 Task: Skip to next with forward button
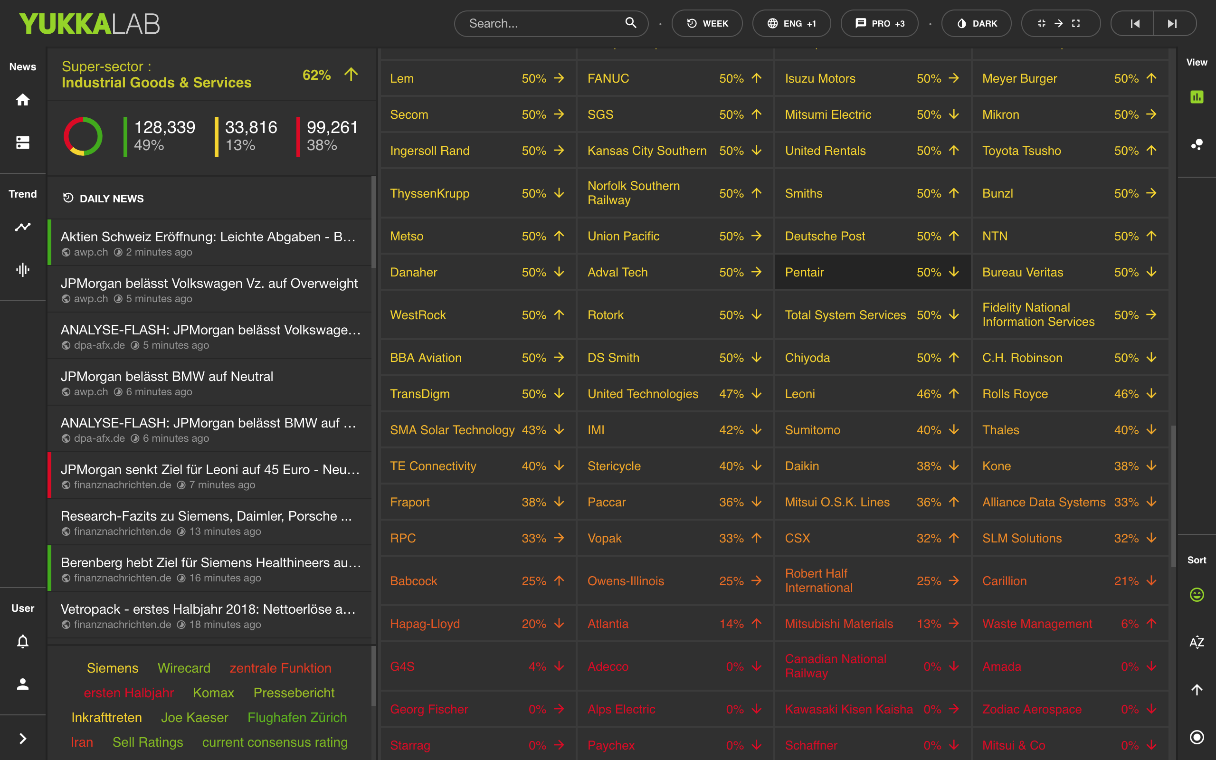1173,24
